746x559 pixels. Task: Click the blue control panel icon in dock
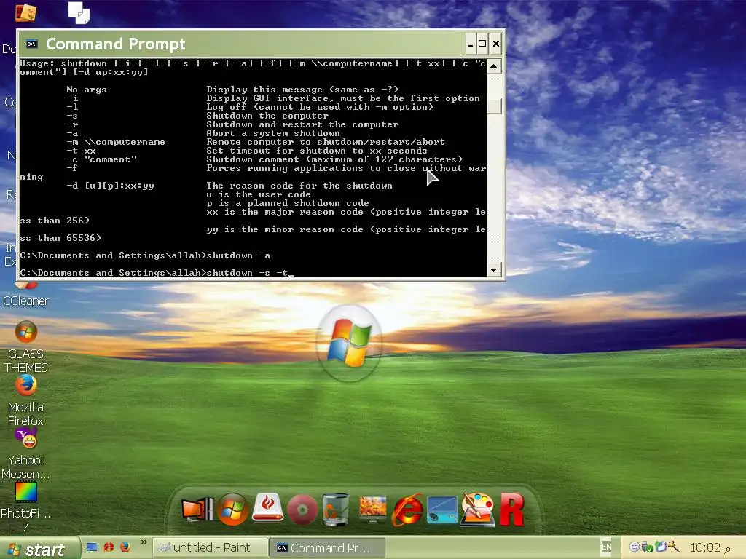442,510
